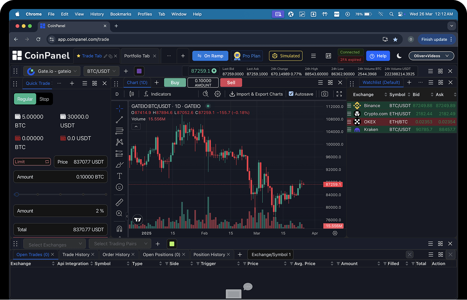Select the Text tool in chart toolbar
The image size is (467, 300).
click(x=119, y=176)
